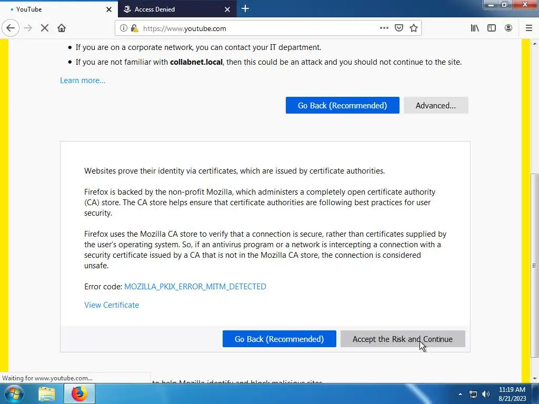Click the Advanced button
The height and width of the screenshot is (404, 539).
(436, 105)
